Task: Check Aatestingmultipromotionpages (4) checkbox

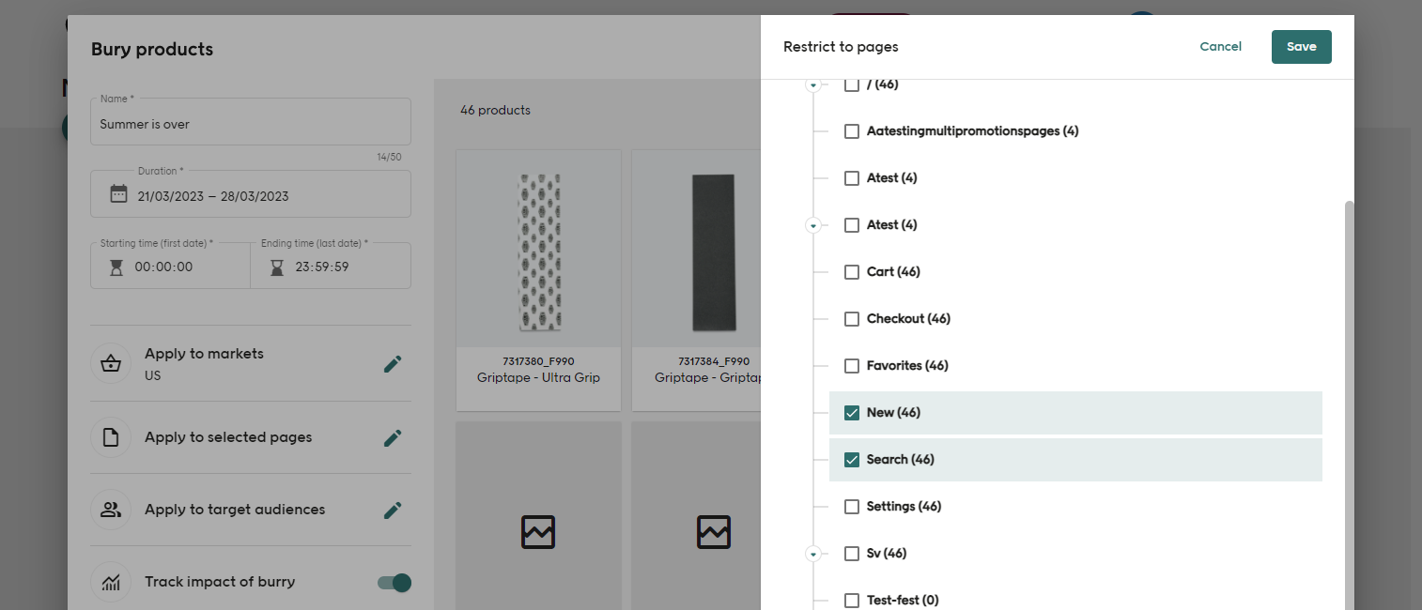Action: pyautogui.click(x=852, y=131)
